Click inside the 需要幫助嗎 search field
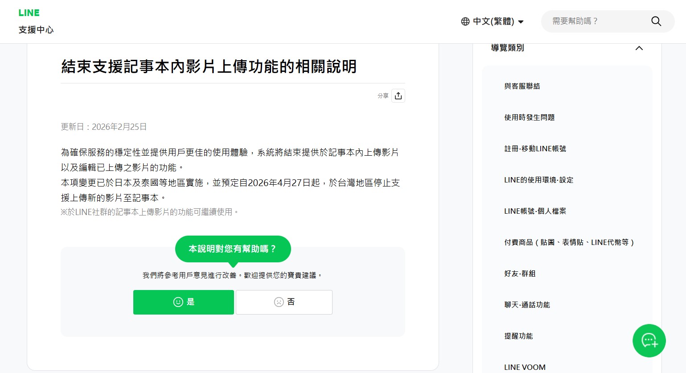 pos(593,21)
